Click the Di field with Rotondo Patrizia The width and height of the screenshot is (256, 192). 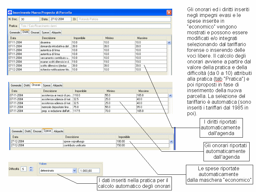124,19
